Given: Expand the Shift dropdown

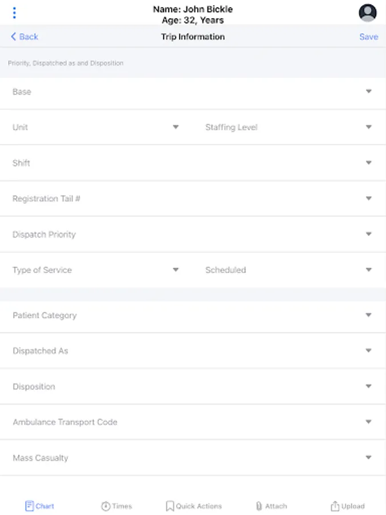Looking at the screenshot, I should [368, 163].
